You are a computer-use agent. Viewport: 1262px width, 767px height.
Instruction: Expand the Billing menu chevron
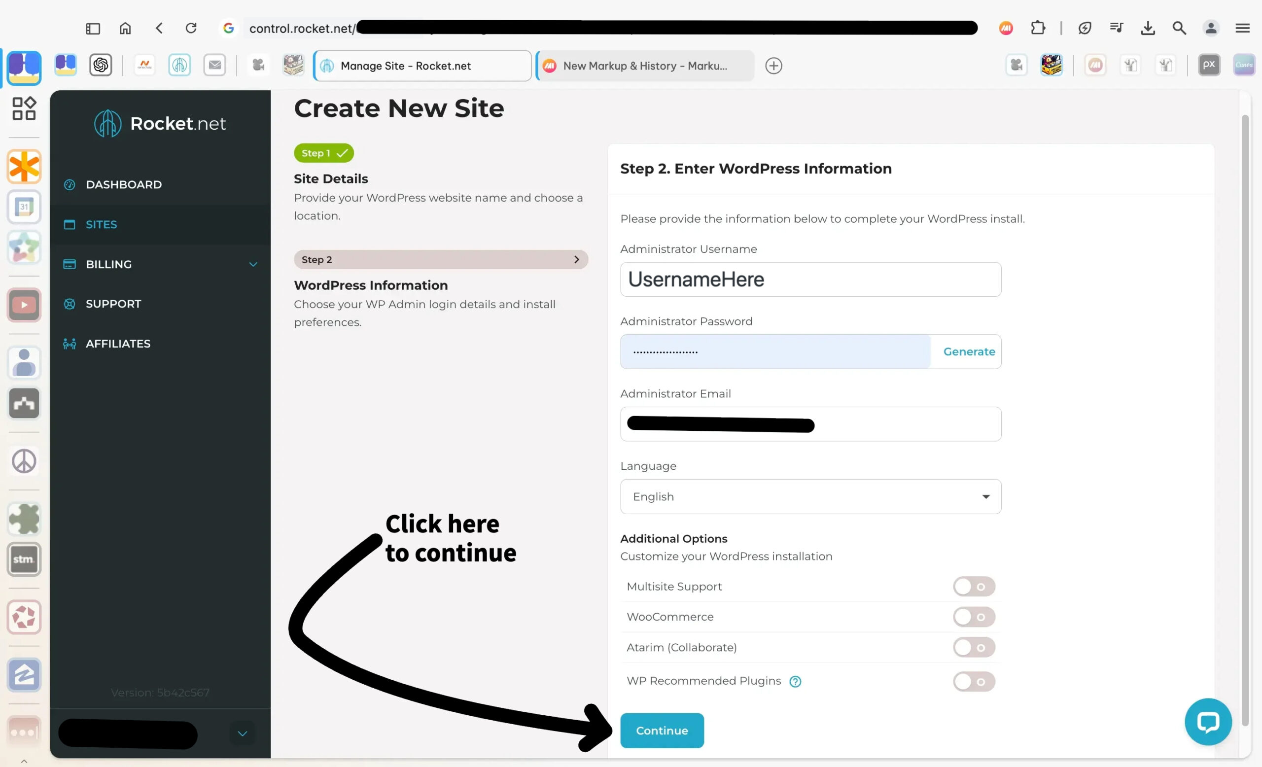click(x=253, y=265)
